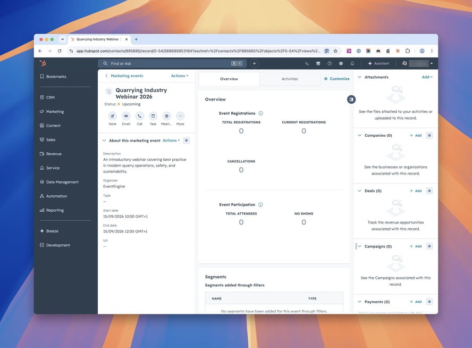Create a Task using its icon
The image size is (472, 348).
coord(153,116)
